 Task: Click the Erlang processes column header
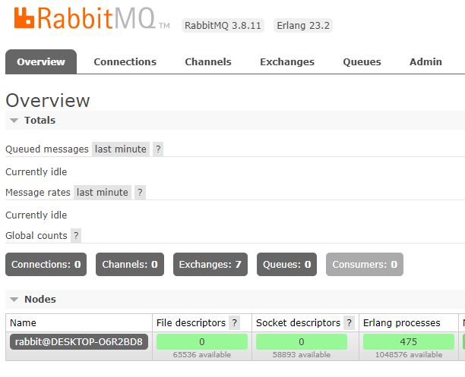click(x=401, y=323)
